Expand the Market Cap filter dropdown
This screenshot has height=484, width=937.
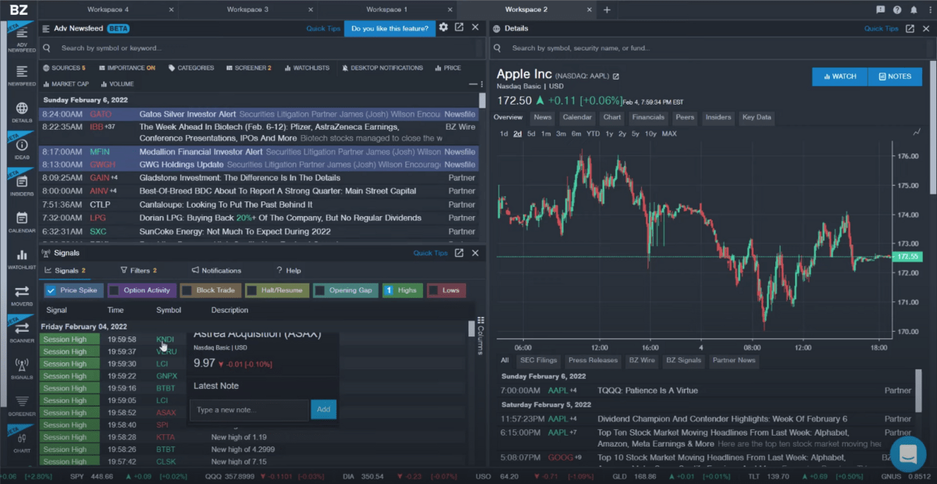(66, 84)
